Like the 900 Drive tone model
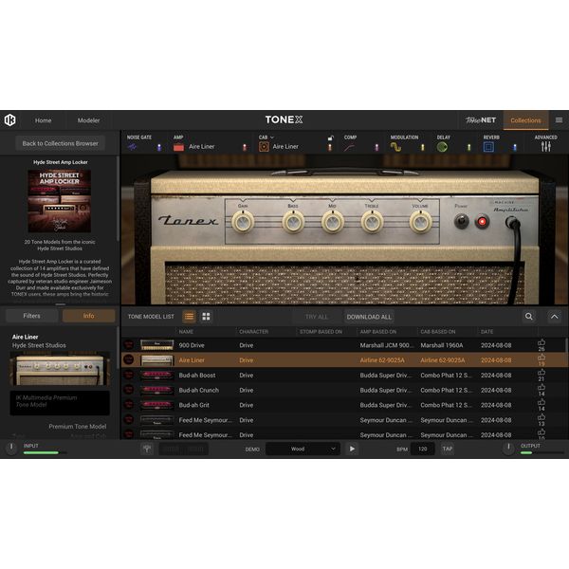This screenshot has width=569, height=569. pyautogui.click(x=541, y=342)
